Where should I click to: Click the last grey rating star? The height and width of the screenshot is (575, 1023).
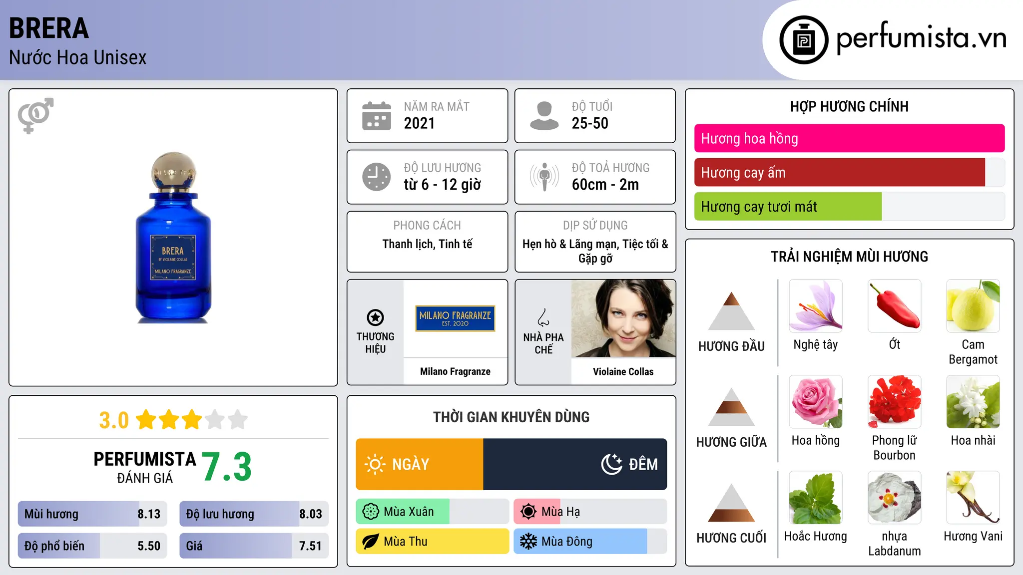238,420
